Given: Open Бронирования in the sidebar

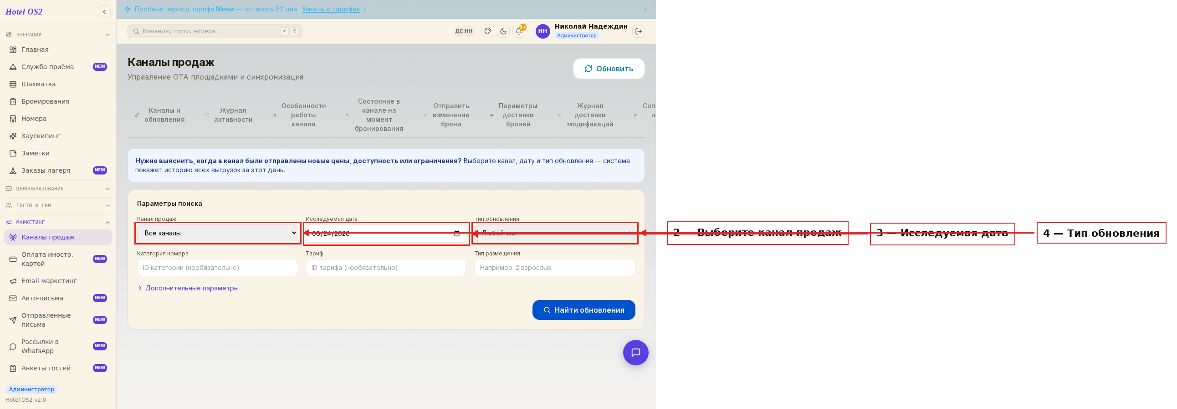Looking at the screenshot, I should pyautogui.click(x=58, y=102).
